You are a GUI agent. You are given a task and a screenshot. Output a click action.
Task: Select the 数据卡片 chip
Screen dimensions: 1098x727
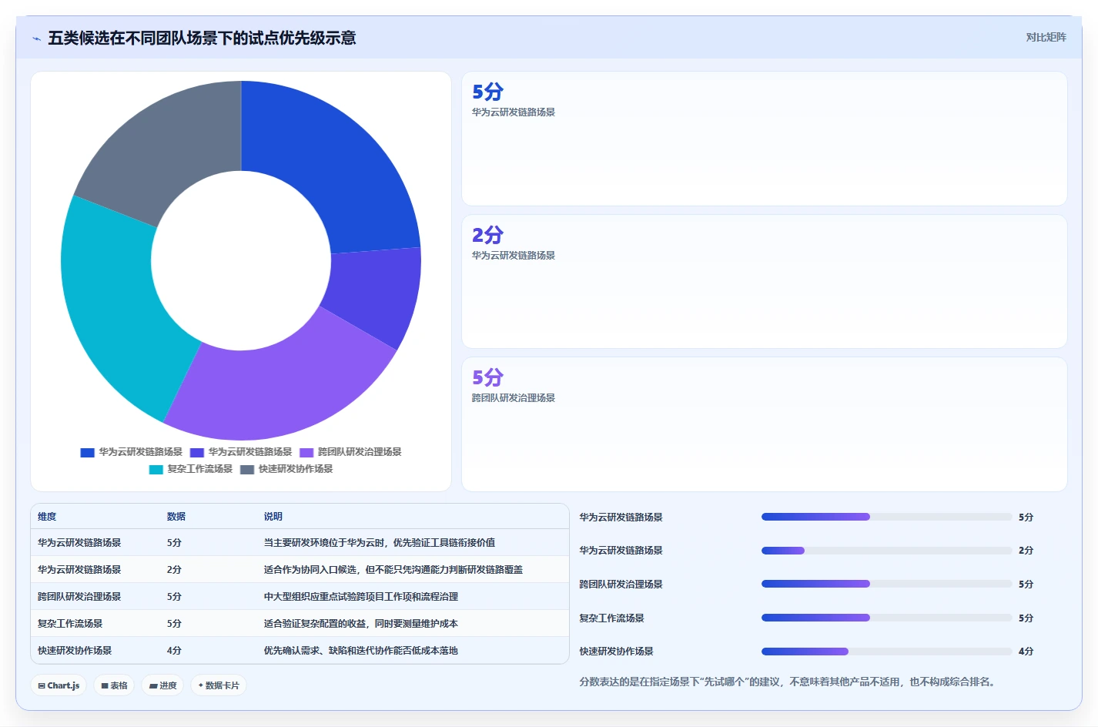point(219,685)
